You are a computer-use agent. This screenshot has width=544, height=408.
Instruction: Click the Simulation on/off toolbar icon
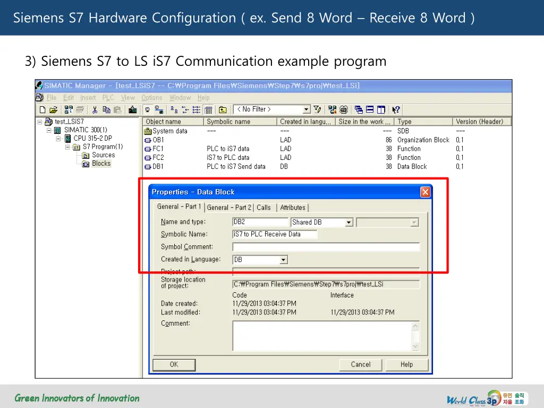click(x=344, y=110)
